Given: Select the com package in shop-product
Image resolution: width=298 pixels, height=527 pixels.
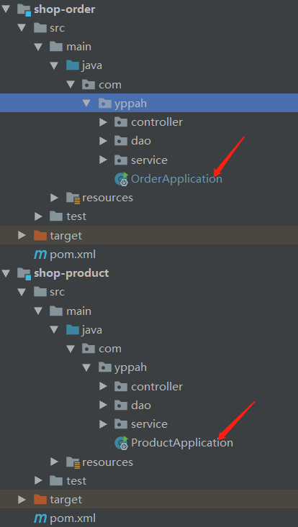Looking at the screenshot, I should (x=110, y=349).
